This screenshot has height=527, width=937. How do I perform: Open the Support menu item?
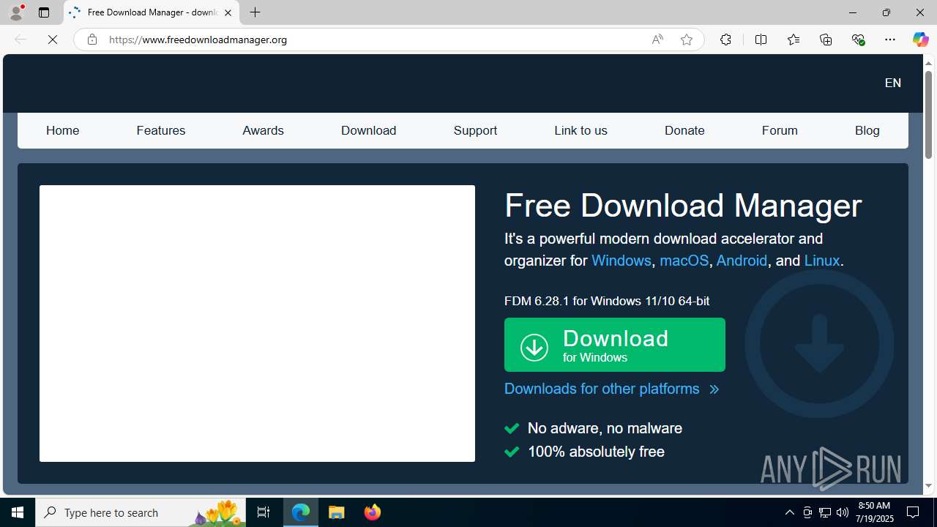[475, 130]
